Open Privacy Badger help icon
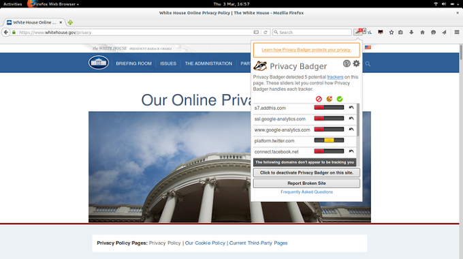 tap(347, 63)
